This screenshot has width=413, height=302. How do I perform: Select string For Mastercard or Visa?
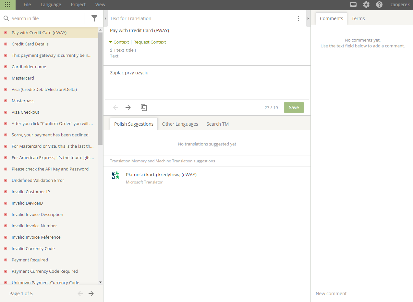pos(49,146)
